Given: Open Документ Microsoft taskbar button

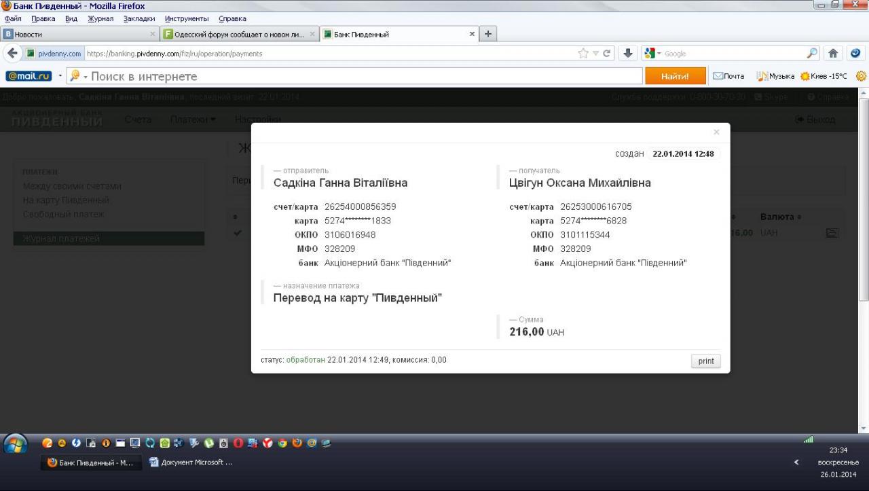Looking at the screenshot, I should point(191,462).
